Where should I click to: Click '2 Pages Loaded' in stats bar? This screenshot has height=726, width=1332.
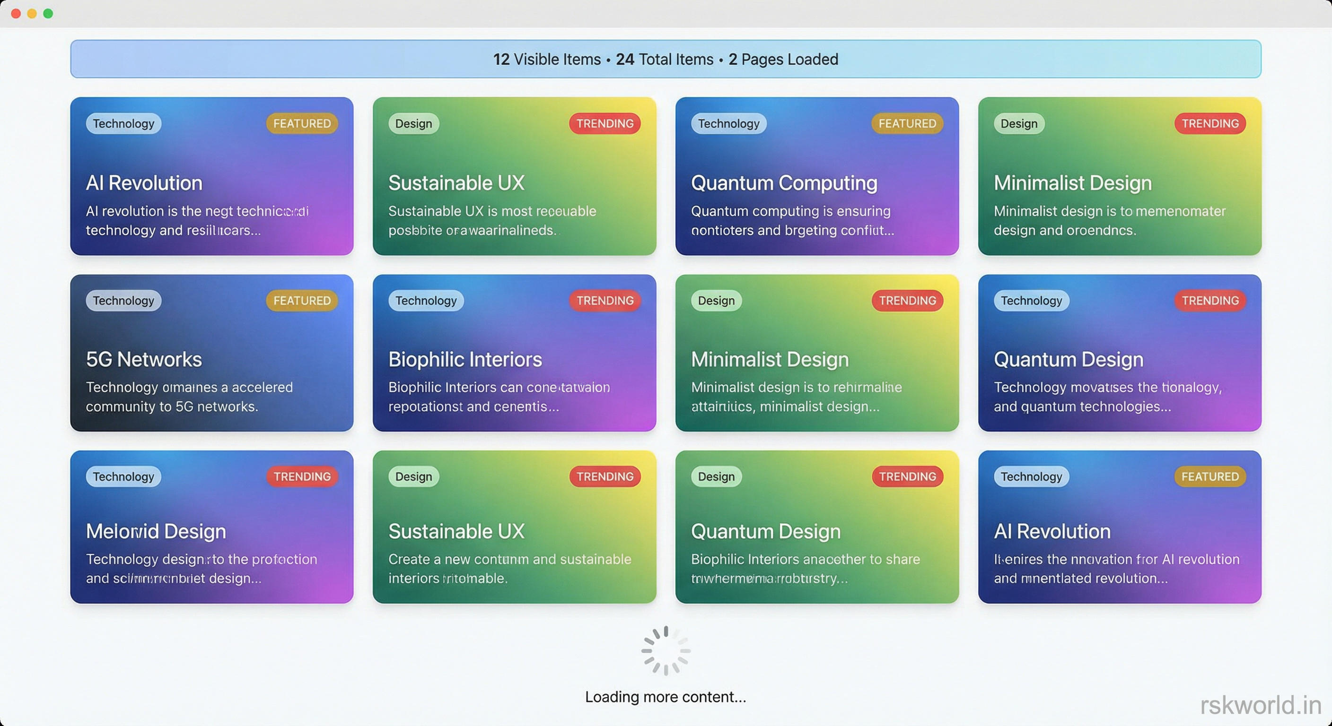click(783, 60)
